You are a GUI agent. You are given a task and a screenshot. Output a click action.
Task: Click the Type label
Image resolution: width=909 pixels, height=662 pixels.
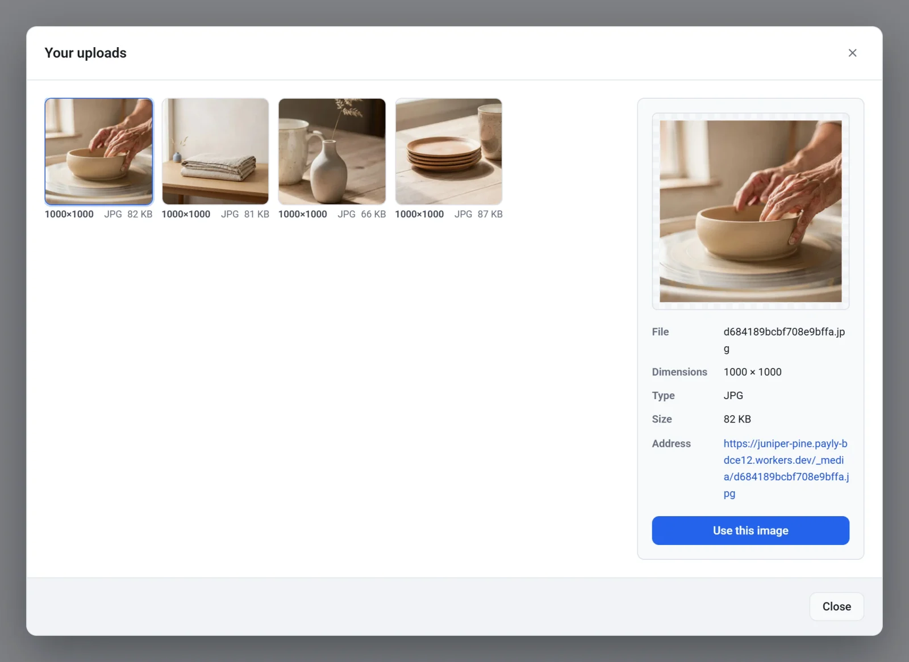pyautogui.click(x=663, y=395)
